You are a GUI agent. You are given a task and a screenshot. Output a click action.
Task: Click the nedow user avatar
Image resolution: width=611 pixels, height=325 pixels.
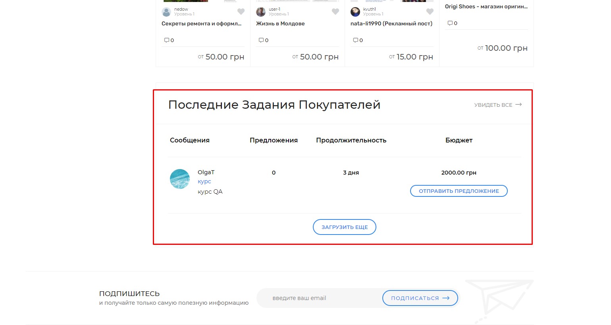(166, 12)
